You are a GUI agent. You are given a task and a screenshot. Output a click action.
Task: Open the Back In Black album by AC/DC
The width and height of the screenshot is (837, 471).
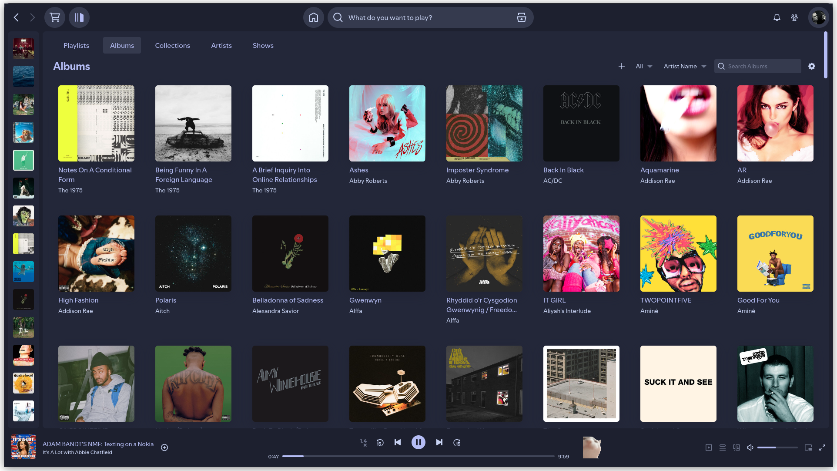(x=581, y=124)
